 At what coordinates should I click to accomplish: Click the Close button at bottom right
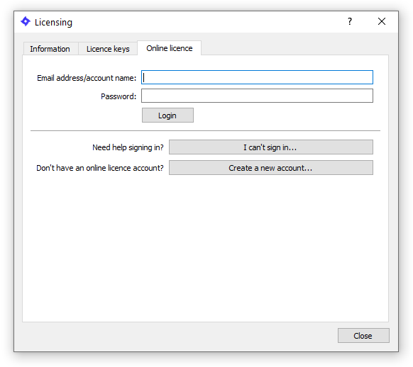tap(363, 335)
